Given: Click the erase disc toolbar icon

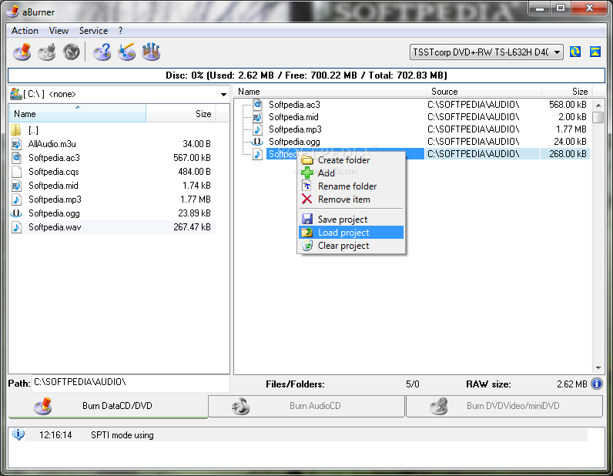Looking at the screenshot, I should coord(126,52).
